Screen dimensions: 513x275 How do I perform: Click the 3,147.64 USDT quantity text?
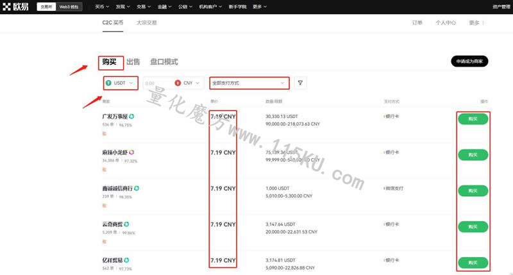[280, 224]
